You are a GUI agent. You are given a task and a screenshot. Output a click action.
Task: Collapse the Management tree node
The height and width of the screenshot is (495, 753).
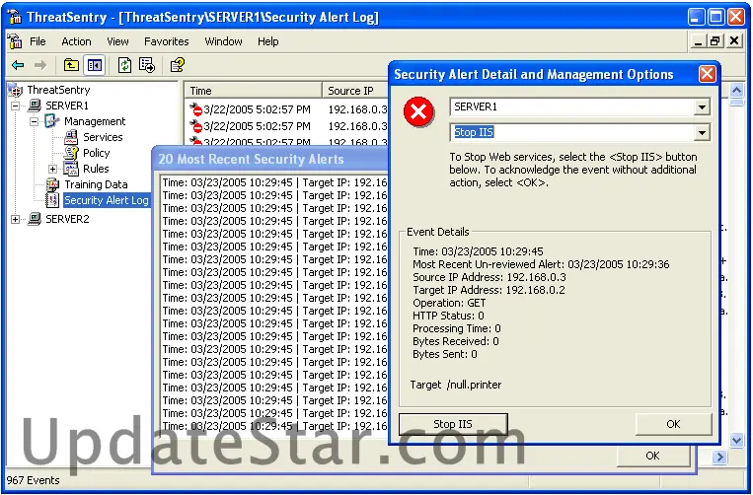[x=34, y=121]
